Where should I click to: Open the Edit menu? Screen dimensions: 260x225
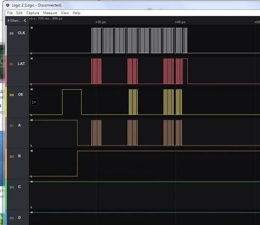[19, 13]
